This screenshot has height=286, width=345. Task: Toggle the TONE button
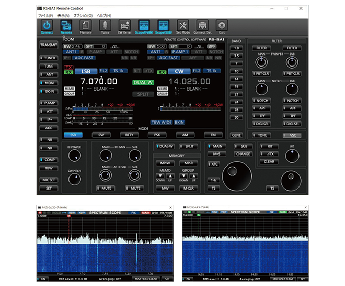pos(261,135)
